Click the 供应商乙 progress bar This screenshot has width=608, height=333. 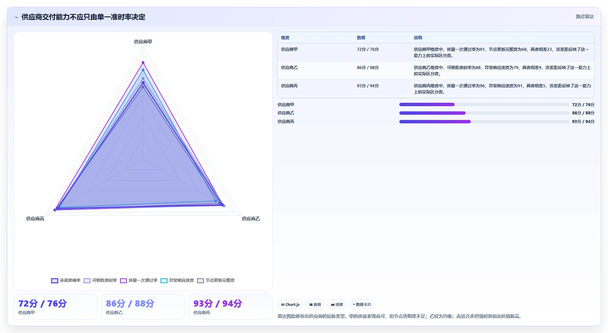click(x=484, y=113)
